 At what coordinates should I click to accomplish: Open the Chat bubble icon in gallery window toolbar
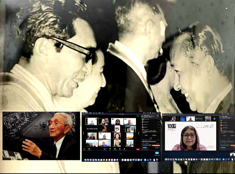click(110, 149)
